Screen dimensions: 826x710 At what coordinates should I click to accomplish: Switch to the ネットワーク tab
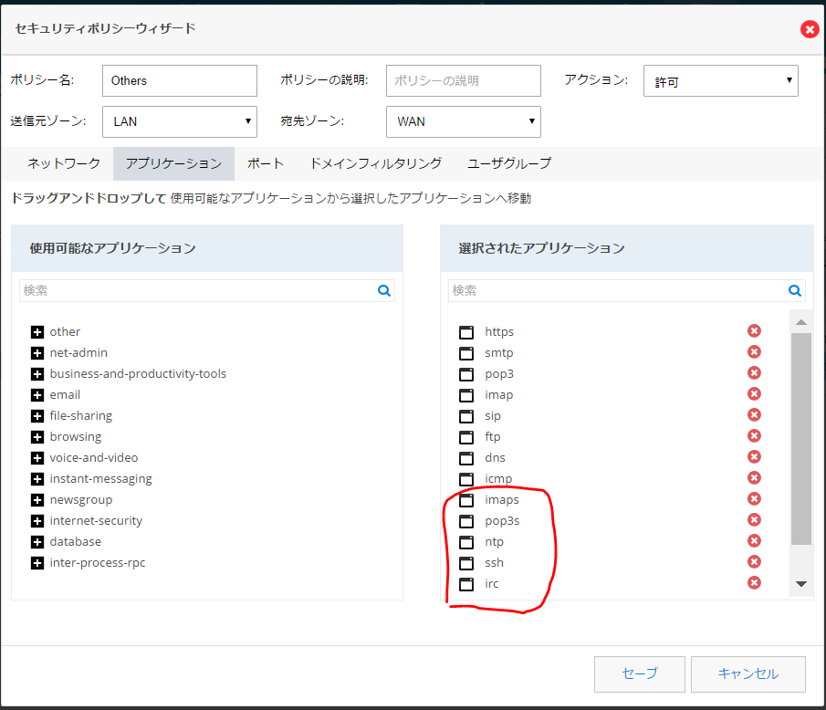coord(63,163)
